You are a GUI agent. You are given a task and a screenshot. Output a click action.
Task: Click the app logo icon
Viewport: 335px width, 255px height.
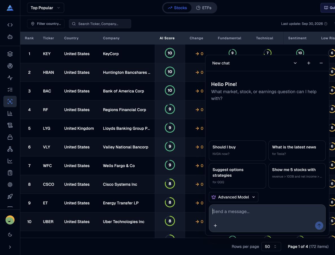point(10,8)
